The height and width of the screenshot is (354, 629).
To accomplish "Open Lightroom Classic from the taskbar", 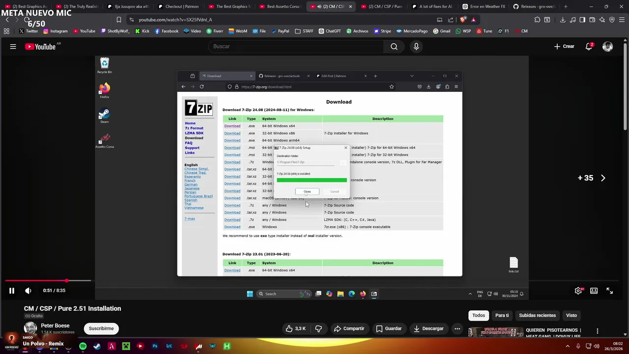I will click(x=169, y=346).
